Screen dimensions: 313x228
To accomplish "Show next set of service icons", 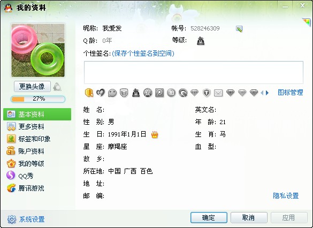I will point(268,93).
